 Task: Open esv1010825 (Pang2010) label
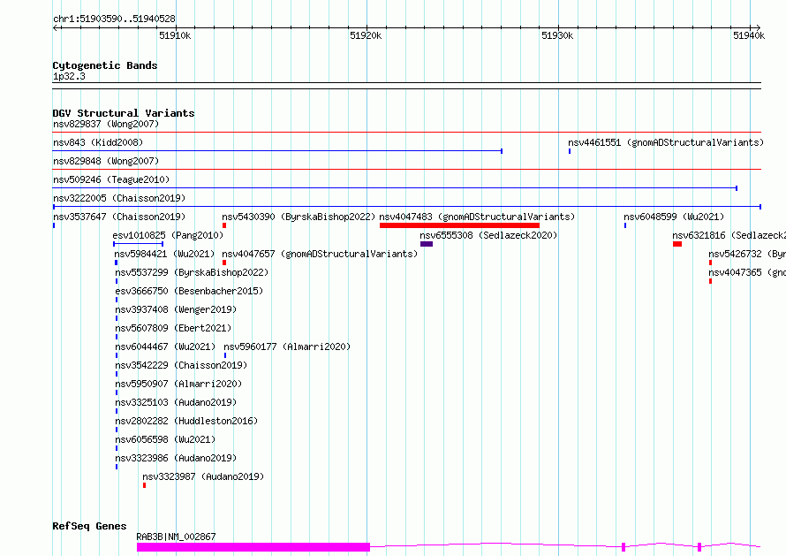pos(168,235)
